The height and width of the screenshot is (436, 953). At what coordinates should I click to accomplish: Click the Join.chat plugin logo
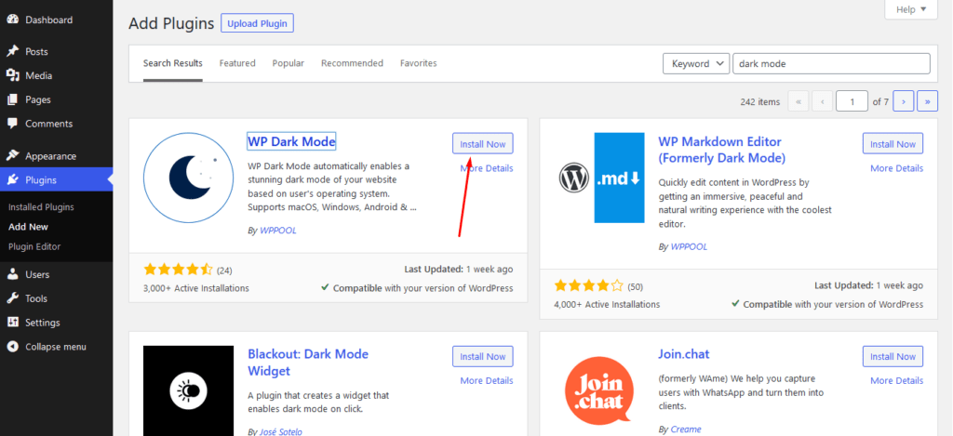coord(598,390)
